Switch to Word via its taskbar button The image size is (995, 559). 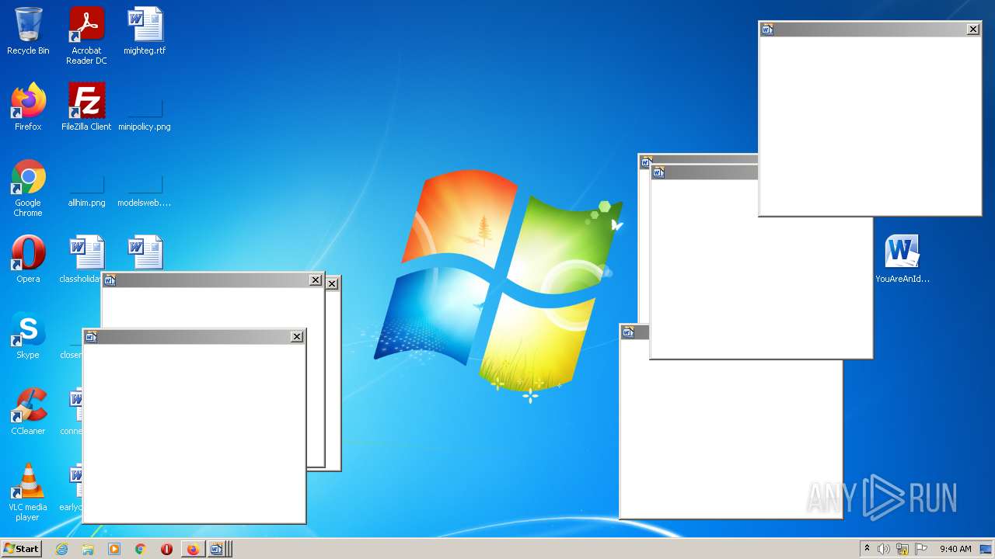click(x=218, y=549)
